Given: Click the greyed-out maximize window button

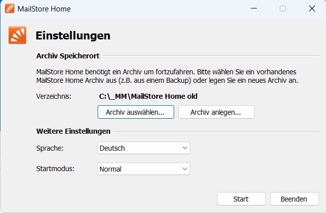Looking at the screenshot, I should (283, 8).
